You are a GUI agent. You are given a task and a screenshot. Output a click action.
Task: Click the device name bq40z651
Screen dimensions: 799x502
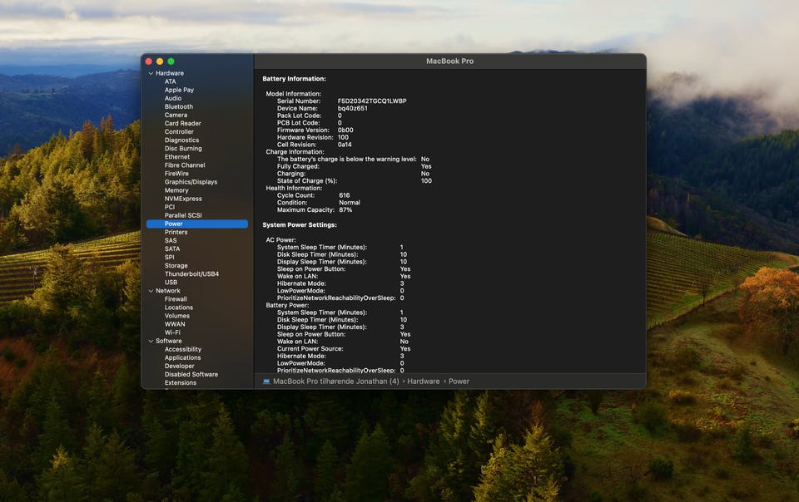pyautogui.click(x=352, y=108)
